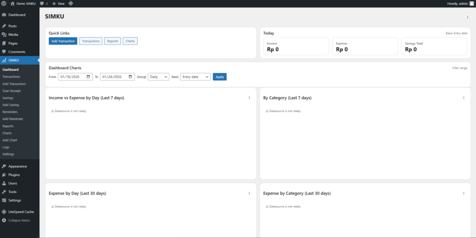The image size is (476, 238).
Task: Open the New content menu in admin bar
Action: [59, 3]
